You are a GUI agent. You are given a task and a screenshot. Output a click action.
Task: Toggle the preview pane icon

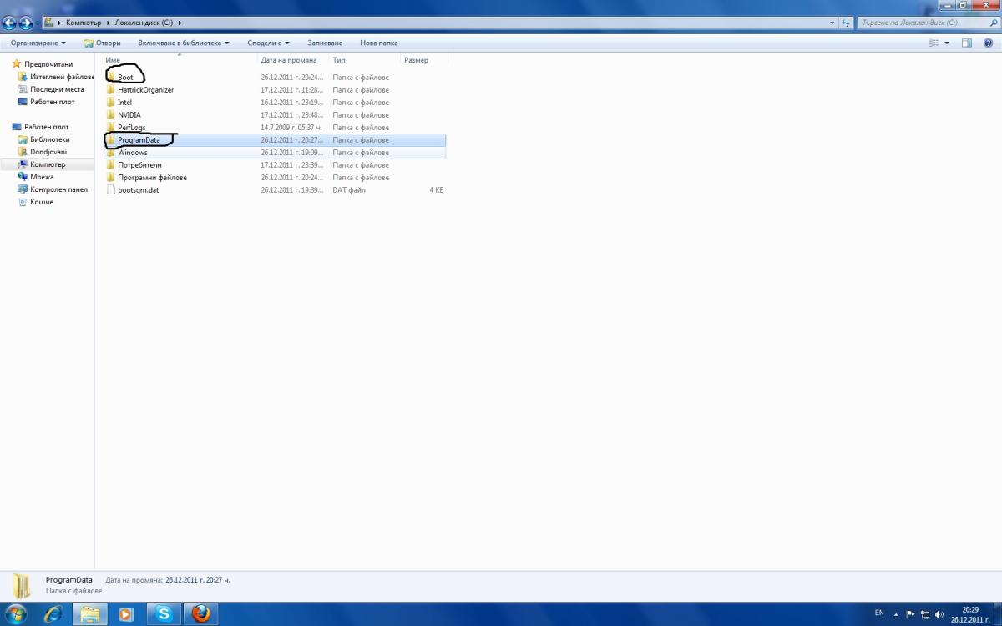point(967,43)
